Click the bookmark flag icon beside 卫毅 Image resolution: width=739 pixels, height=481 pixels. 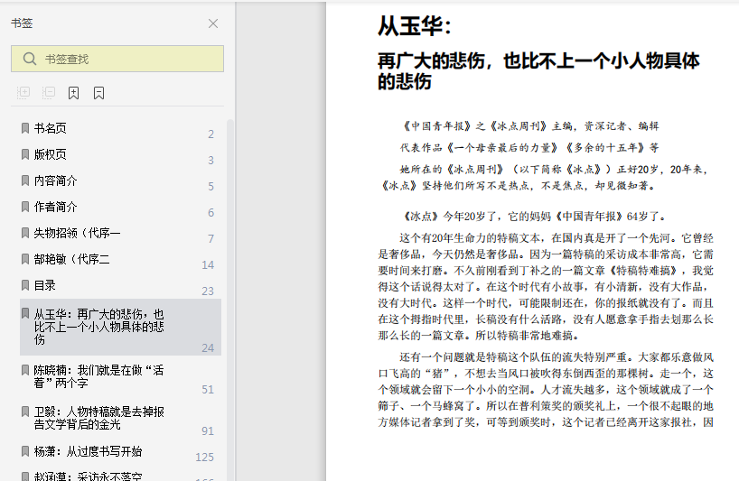coord(25,412)
